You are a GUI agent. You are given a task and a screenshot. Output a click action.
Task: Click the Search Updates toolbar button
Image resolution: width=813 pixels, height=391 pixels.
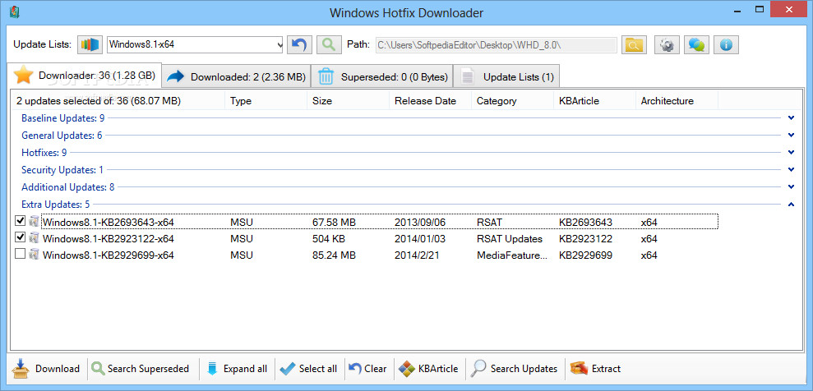(515, 369)
